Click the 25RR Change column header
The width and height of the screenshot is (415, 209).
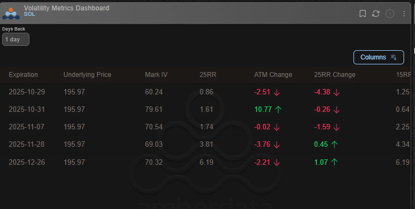pos(334,75)
